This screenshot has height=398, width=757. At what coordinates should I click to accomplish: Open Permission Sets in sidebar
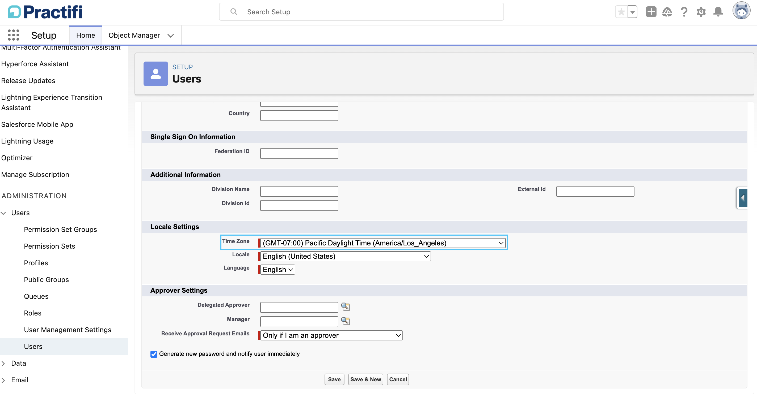(x=49, y=246)
